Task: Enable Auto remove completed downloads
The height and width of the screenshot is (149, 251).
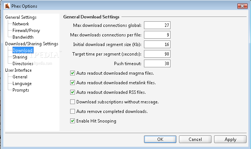Action: (x=72, y=111)
